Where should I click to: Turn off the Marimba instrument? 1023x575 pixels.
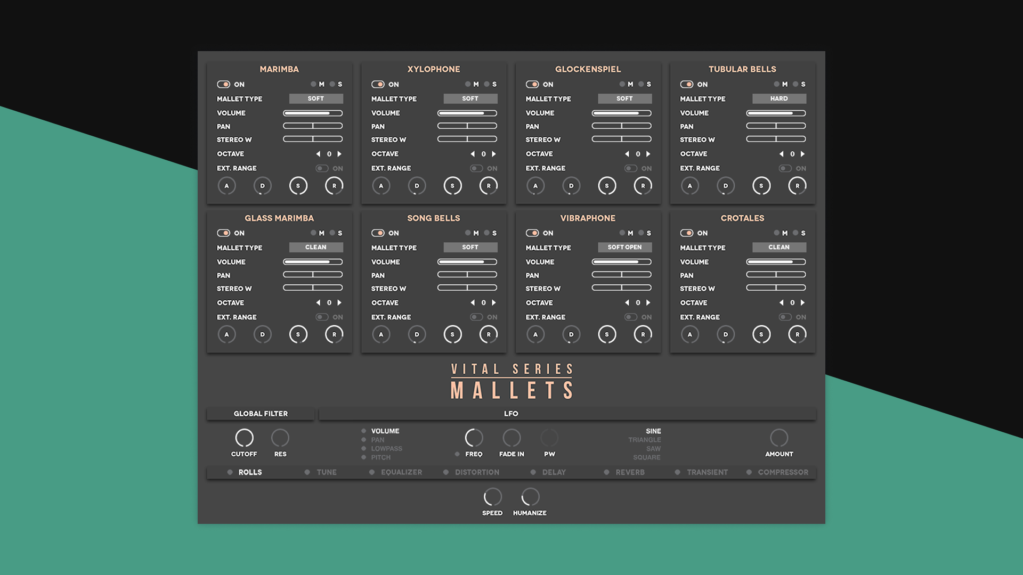tap(223, 84)
